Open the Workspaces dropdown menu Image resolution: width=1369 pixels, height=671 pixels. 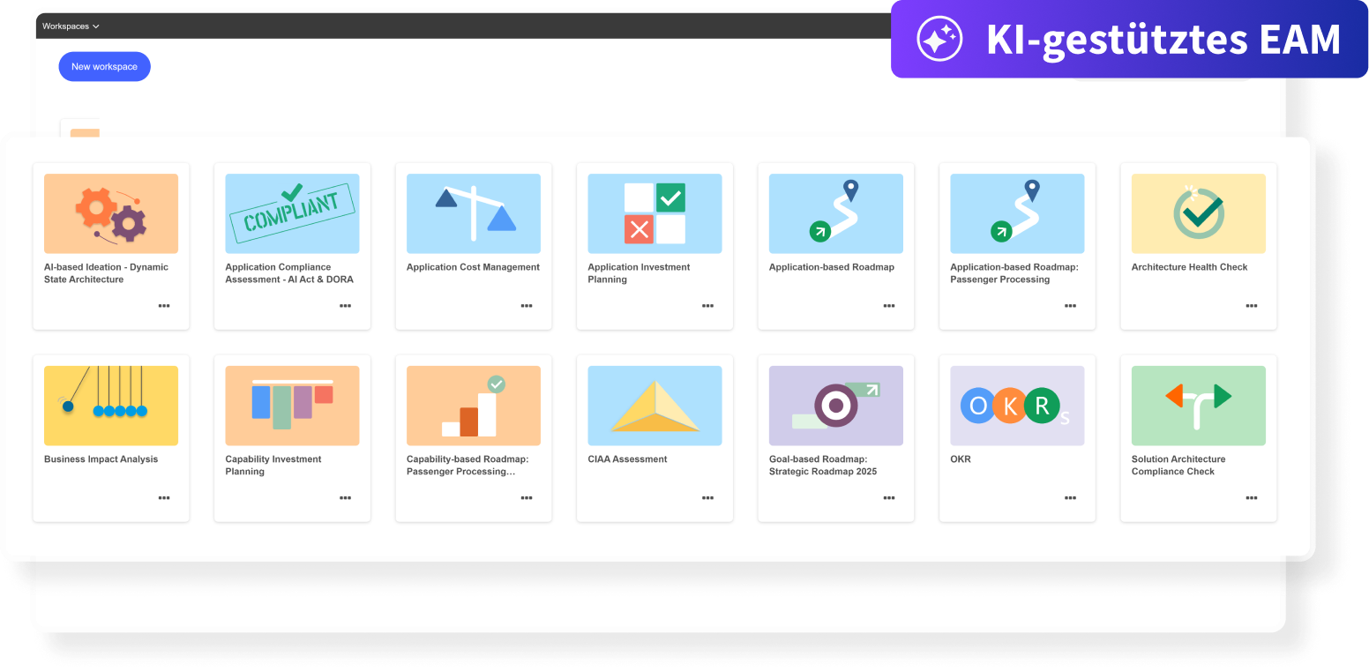(x=71, y=26)
